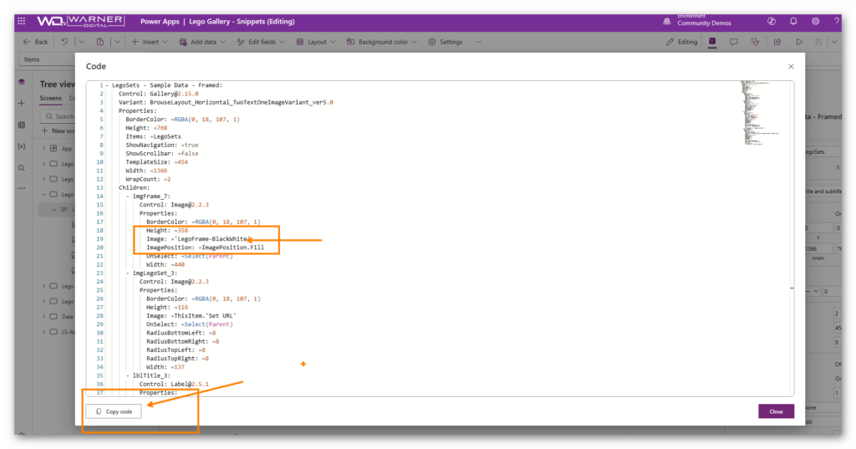Open the app launcher waffle icon
Viewport: 856px width, 449px height.
click(x=21, y=21)
